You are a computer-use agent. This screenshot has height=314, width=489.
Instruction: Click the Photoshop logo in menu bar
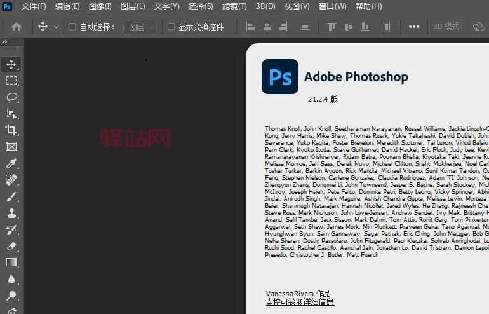coord(7,6)
